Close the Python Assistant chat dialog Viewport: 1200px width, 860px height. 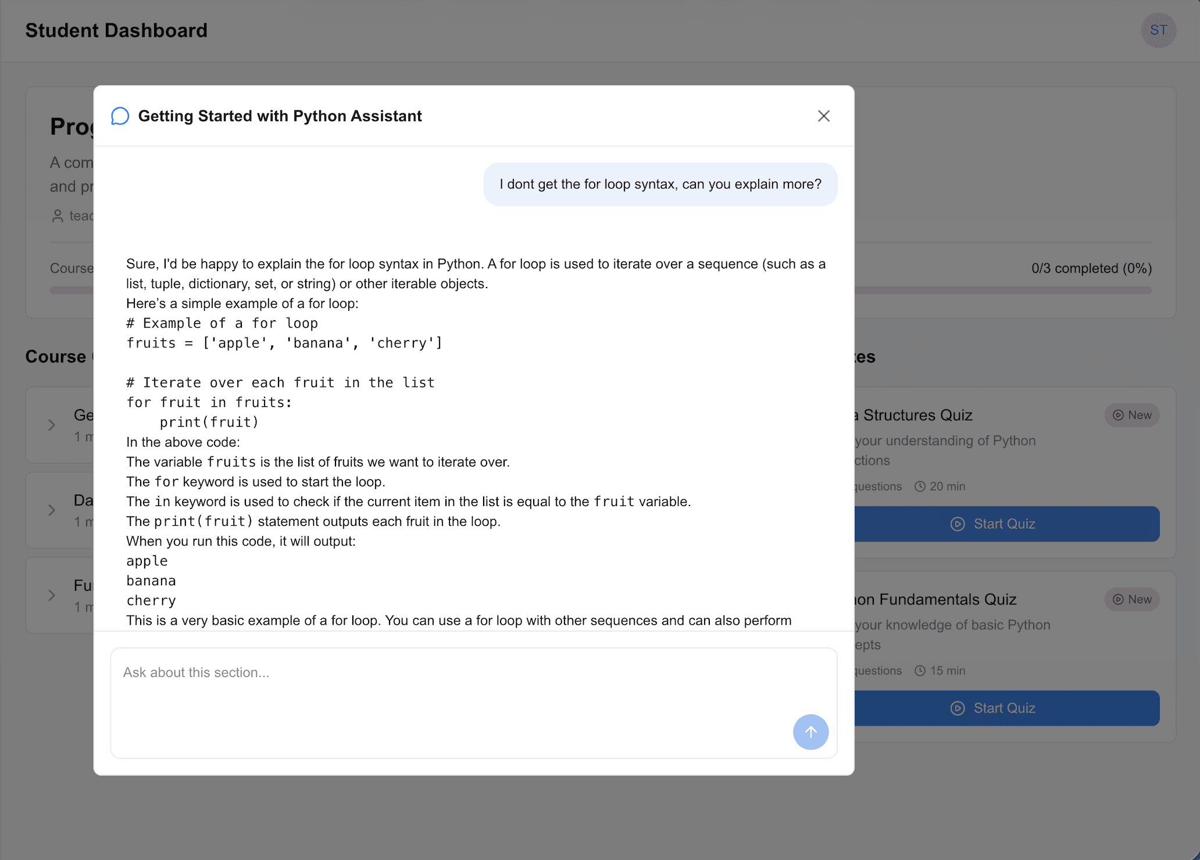pyautogui.click(x=823, y=116)
